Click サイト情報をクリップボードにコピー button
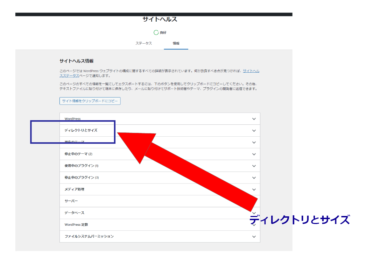Screen dimensions: 387x260 pyautogui.click(x=90, y=101)
